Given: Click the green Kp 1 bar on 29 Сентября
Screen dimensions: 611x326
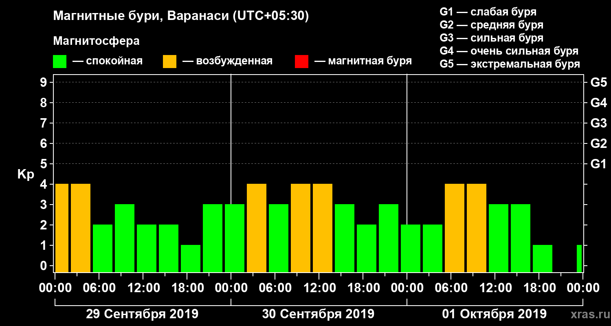Looking at the screenshot, I should (191, 258).
